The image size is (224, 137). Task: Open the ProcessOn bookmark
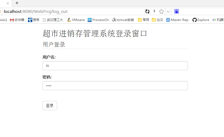click(x=98, y=20)
